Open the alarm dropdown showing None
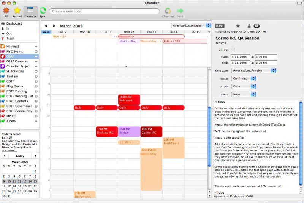 243,94
